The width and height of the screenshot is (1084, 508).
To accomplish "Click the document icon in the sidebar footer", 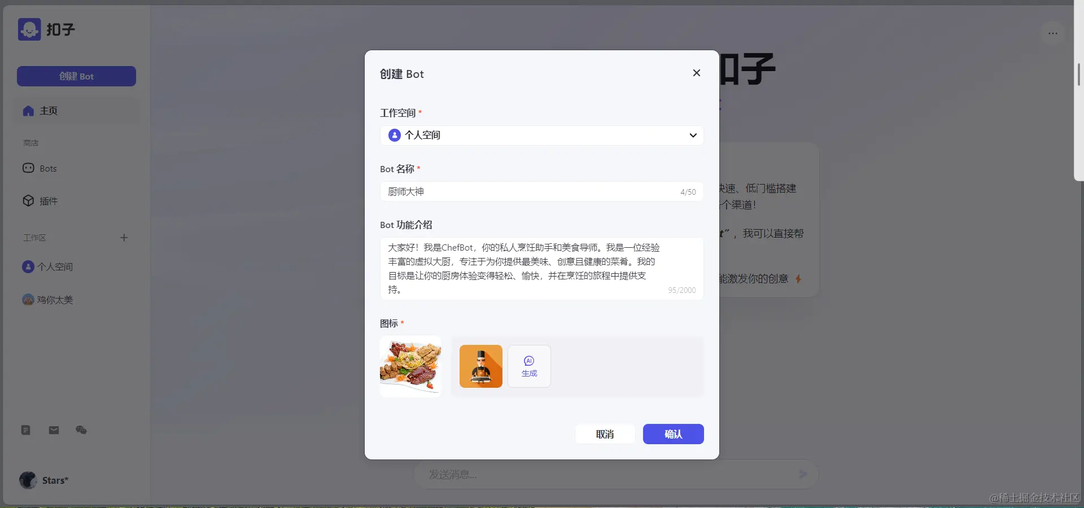I will (x=25, y=430).
